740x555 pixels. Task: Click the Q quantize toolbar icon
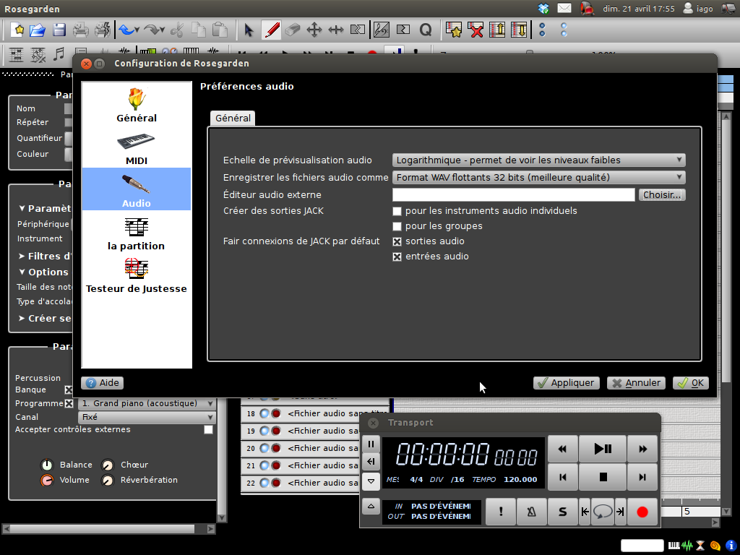click(425, 30)
